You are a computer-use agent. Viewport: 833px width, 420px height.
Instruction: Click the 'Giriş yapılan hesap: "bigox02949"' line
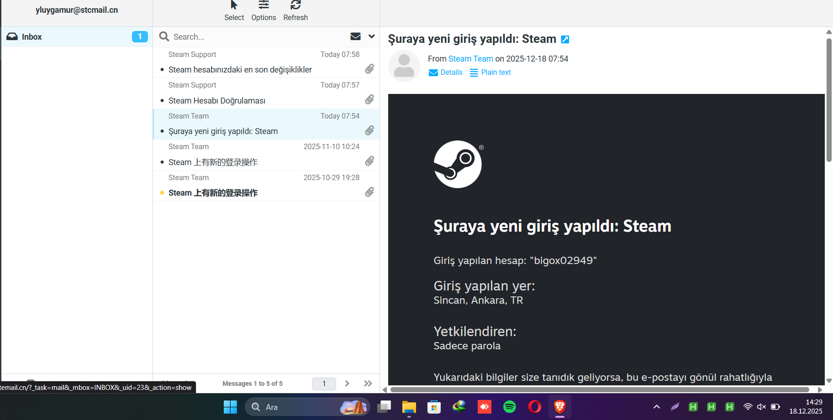515,260
